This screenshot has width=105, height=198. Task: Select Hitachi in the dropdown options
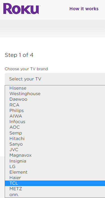click(x=55, y=139)
